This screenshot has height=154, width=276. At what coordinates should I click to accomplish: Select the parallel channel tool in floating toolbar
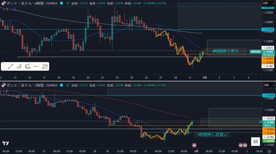point(19,66)
